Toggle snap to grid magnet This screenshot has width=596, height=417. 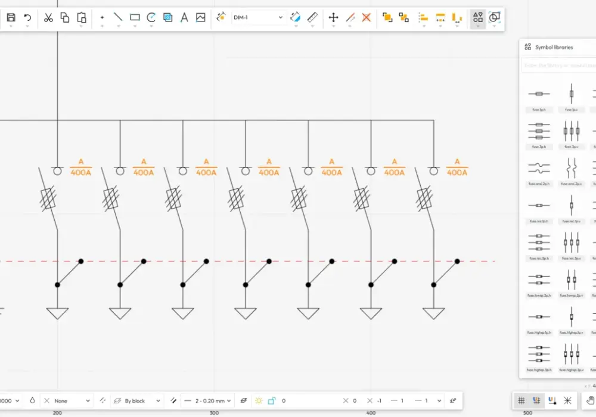point(537,400)
